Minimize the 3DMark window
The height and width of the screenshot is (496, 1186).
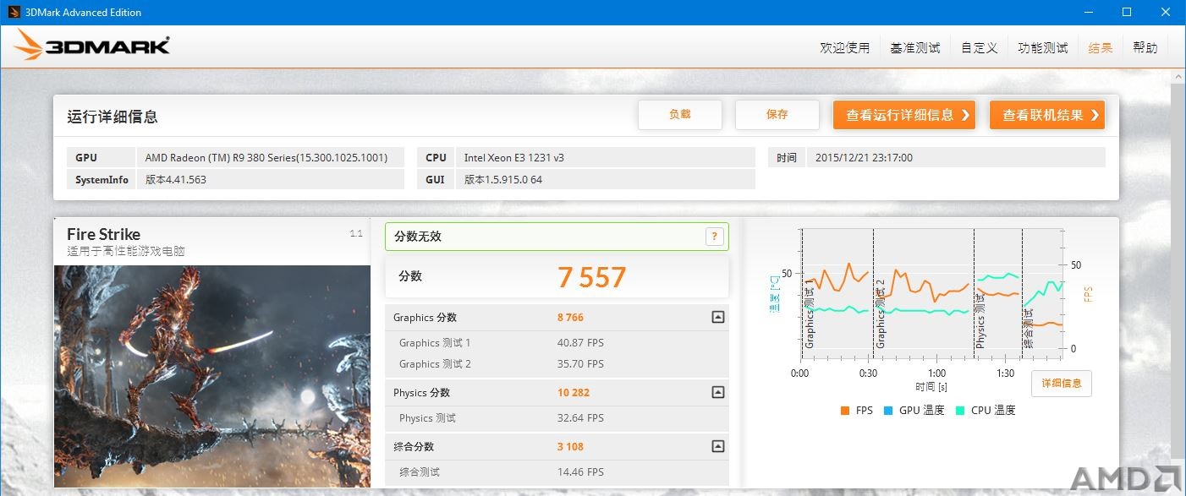tap(1088, 12)
